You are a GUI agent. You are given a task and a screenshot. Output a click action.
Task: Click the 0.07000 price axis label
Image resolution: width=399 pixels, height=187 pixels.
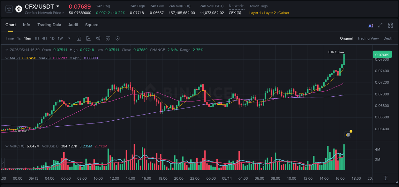coord(381,94)
